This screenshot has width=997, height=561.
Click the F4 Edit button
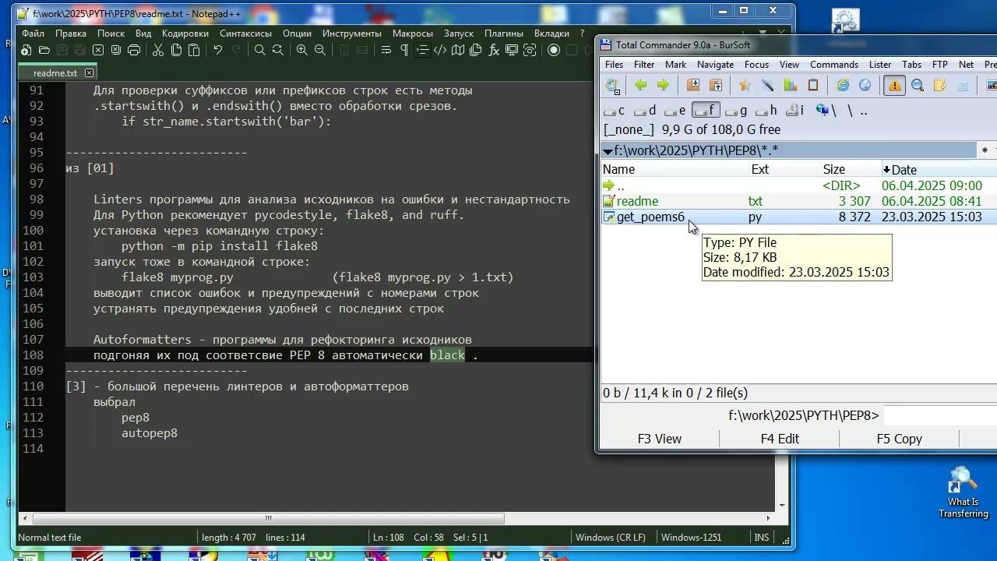click(780, 439)
